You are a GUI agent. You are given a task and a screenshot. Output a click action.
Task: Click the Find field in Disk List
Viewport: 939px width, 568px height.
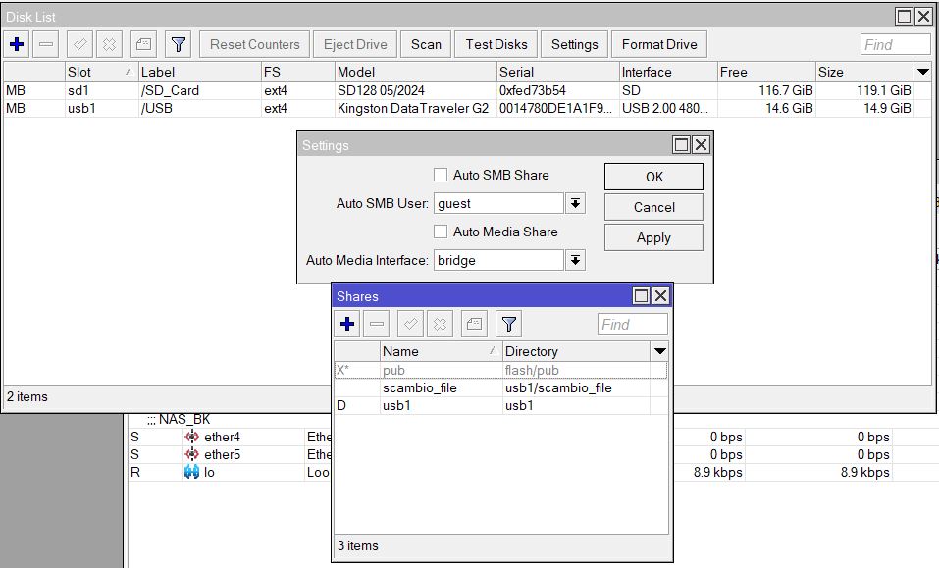[895, 44]
